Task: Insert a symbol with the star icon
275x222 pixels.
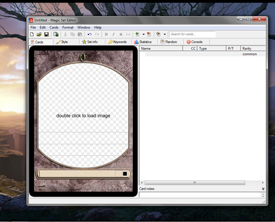Action: [x=121, y=34]
